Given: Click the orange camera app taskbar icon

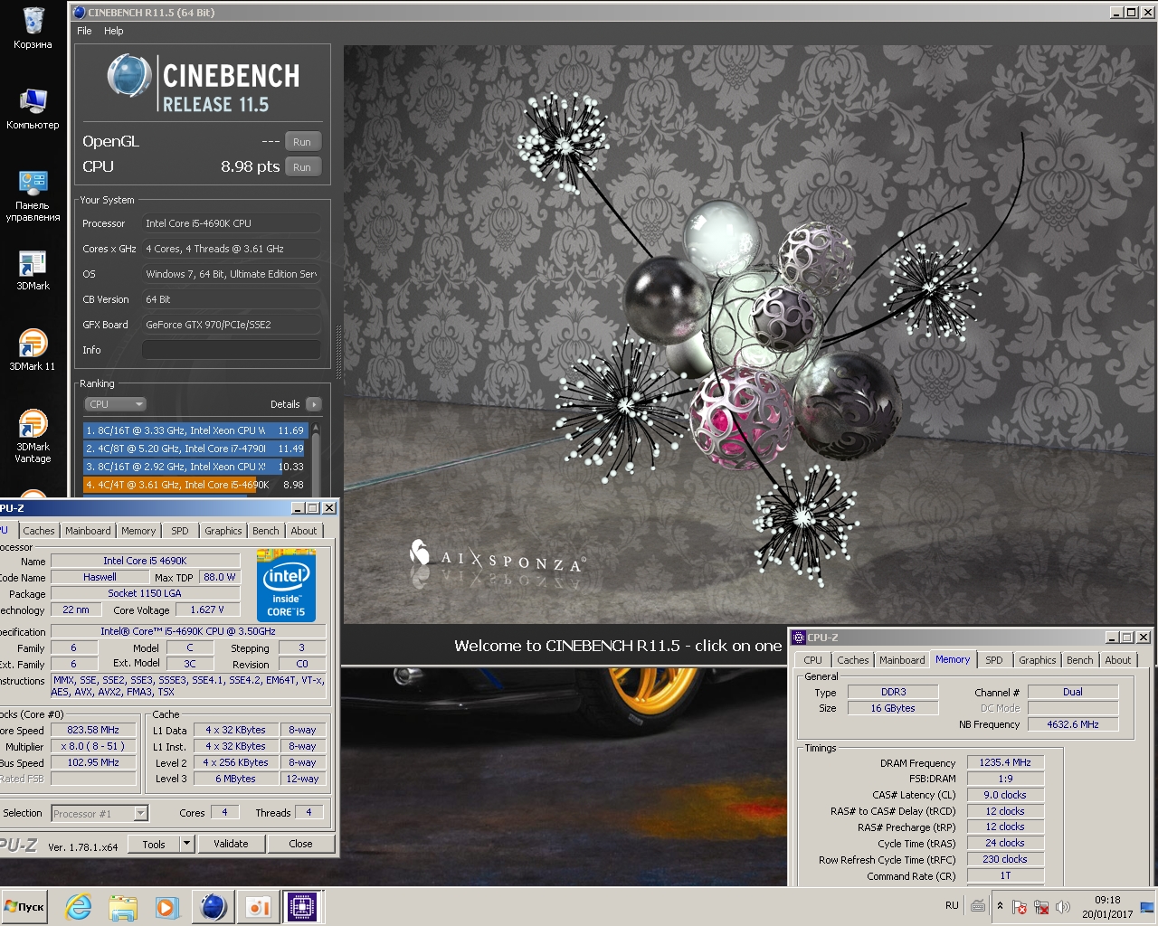Looking at the screenshot, I should point(258,907).
